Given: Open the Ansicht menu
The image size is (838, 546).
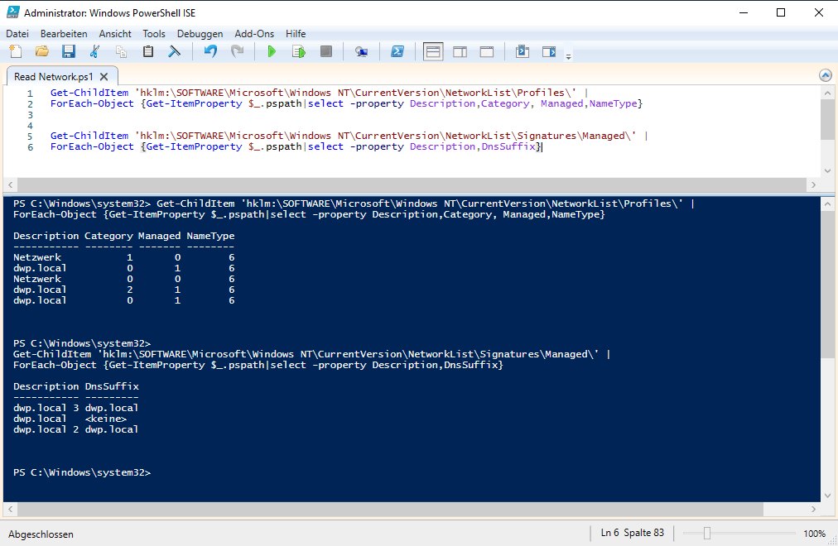Looking at the screenshot, I should pos(115,34).
